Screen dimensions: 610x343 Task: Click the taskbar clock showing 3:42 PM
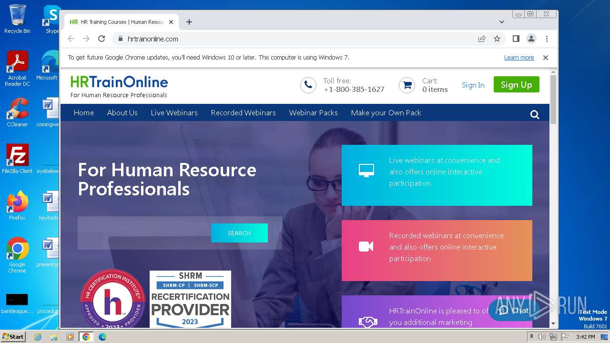[585, 337]
